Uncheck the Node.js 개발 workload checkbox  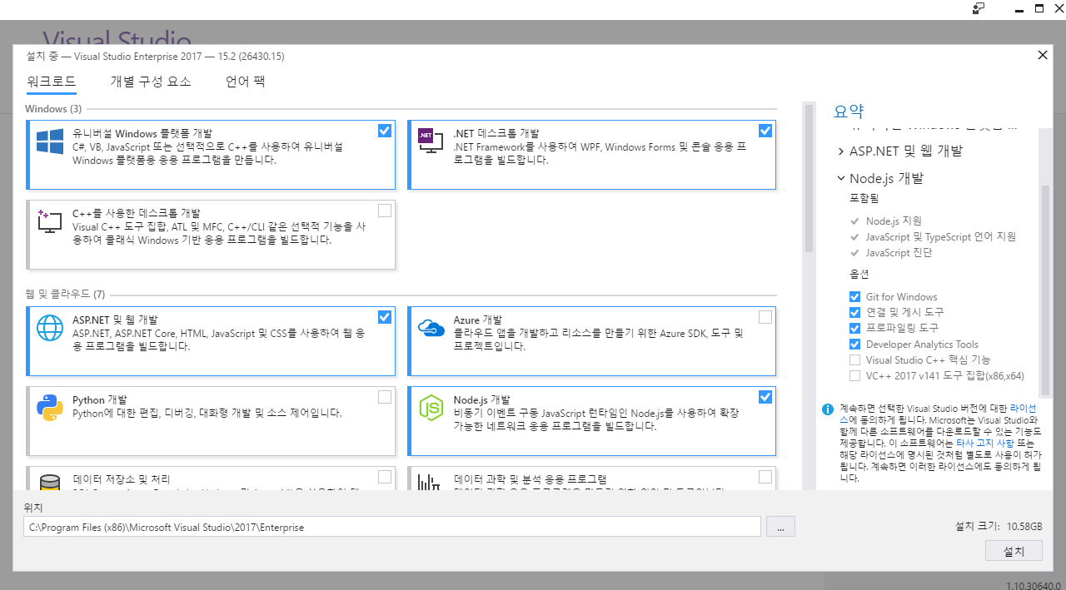(765, 397)
